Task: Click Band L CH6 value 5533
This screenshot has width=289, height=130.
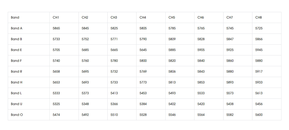Action: [201, 93]
